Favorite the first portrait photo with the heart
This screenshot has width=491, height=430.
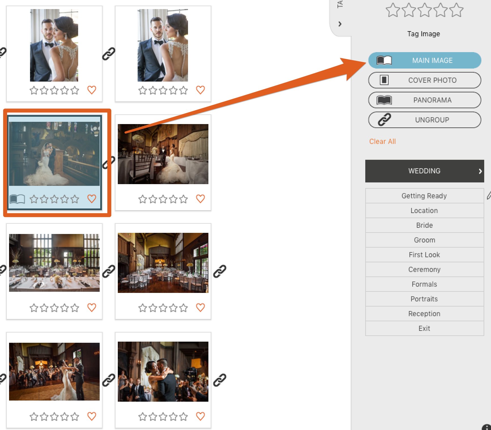click(92, 90)
